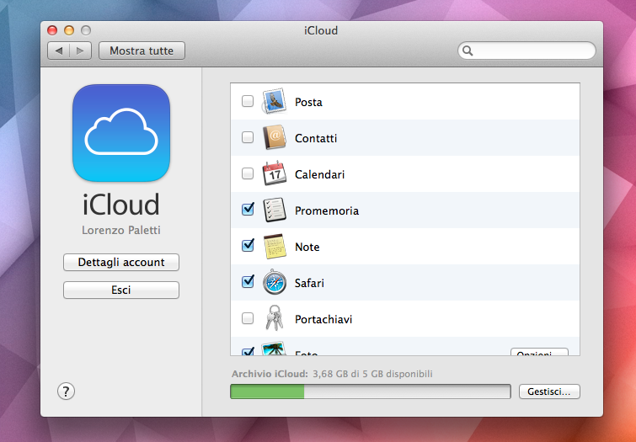Uncheck the Safari checkbox
Image resolution: width=636 pixels, height=442 pixels.
click(x=248, y=281)
